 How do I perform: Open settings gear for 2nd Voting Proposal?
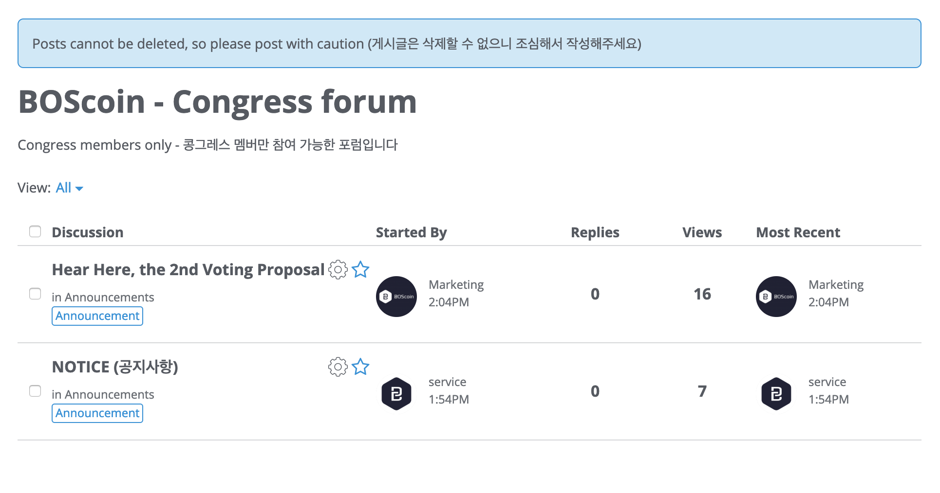(x=338, y=269)
